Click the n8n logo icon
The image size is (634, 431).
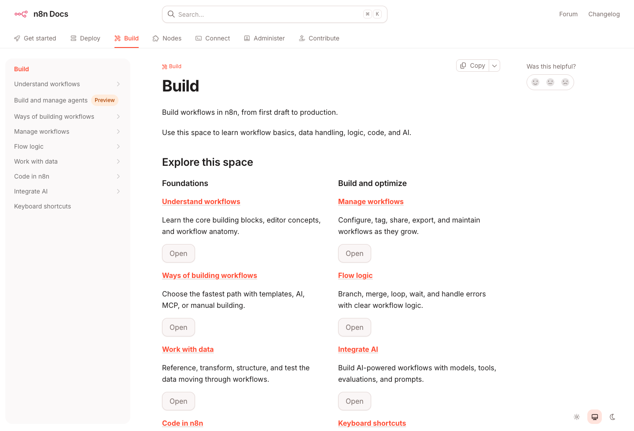coord(21,14)
